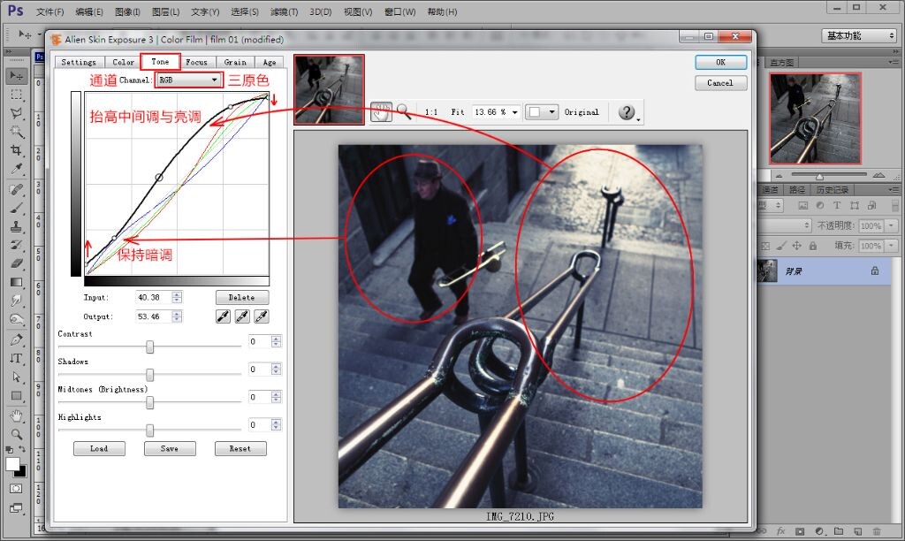Click the foreground color swatch in Photoshop toolbar
The height and width of the screenshot is (541, 905).
pyautogui.click(x=12, y=464)
